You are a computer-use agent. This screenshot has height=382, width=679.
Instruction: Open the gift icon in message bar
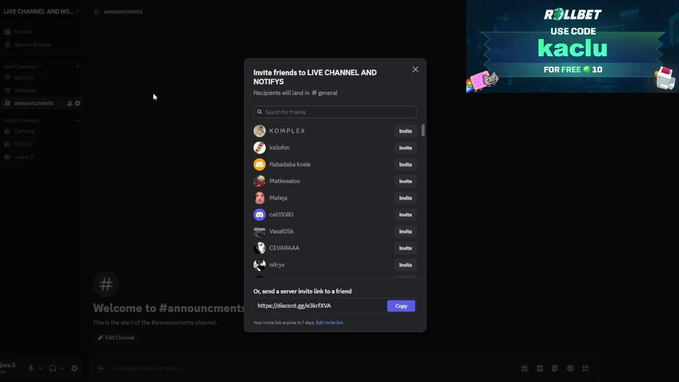pyautogui.click(x=524, y=368)
